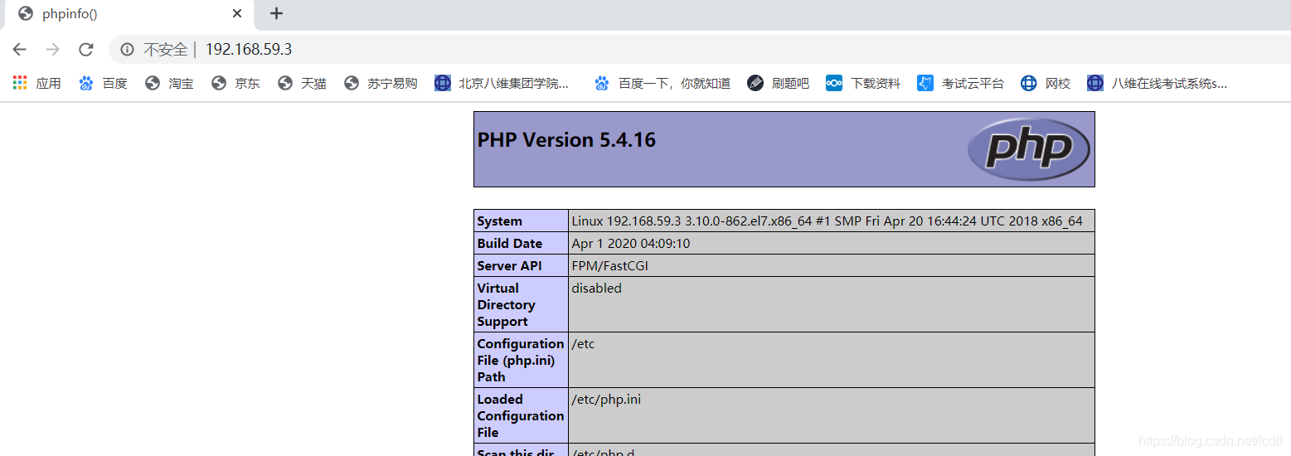Click the Server API label
This screenshot has height=456, width=1291.
(x=509, y=266)
